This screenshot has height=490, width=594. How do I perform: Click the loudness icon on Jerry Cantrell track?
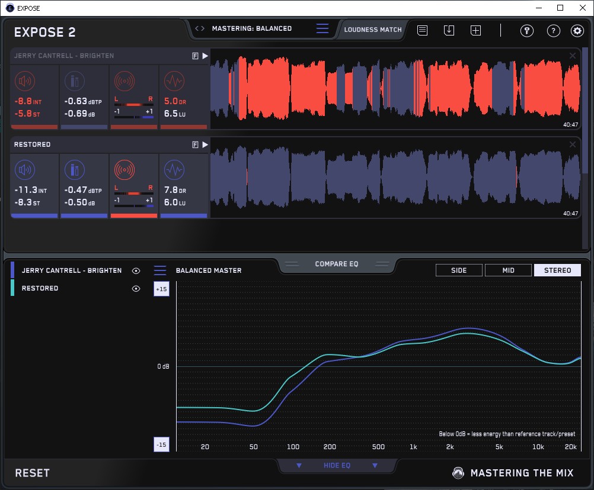(x=25, y=82)
